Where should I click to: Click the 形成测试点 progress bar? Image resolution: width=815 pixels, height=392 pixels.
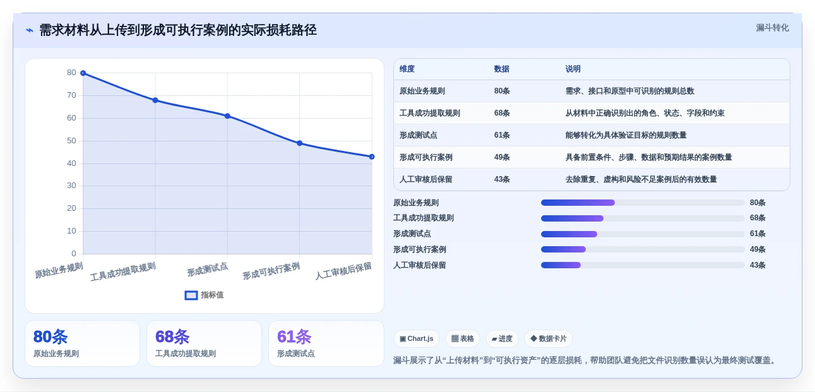[643, 234]
